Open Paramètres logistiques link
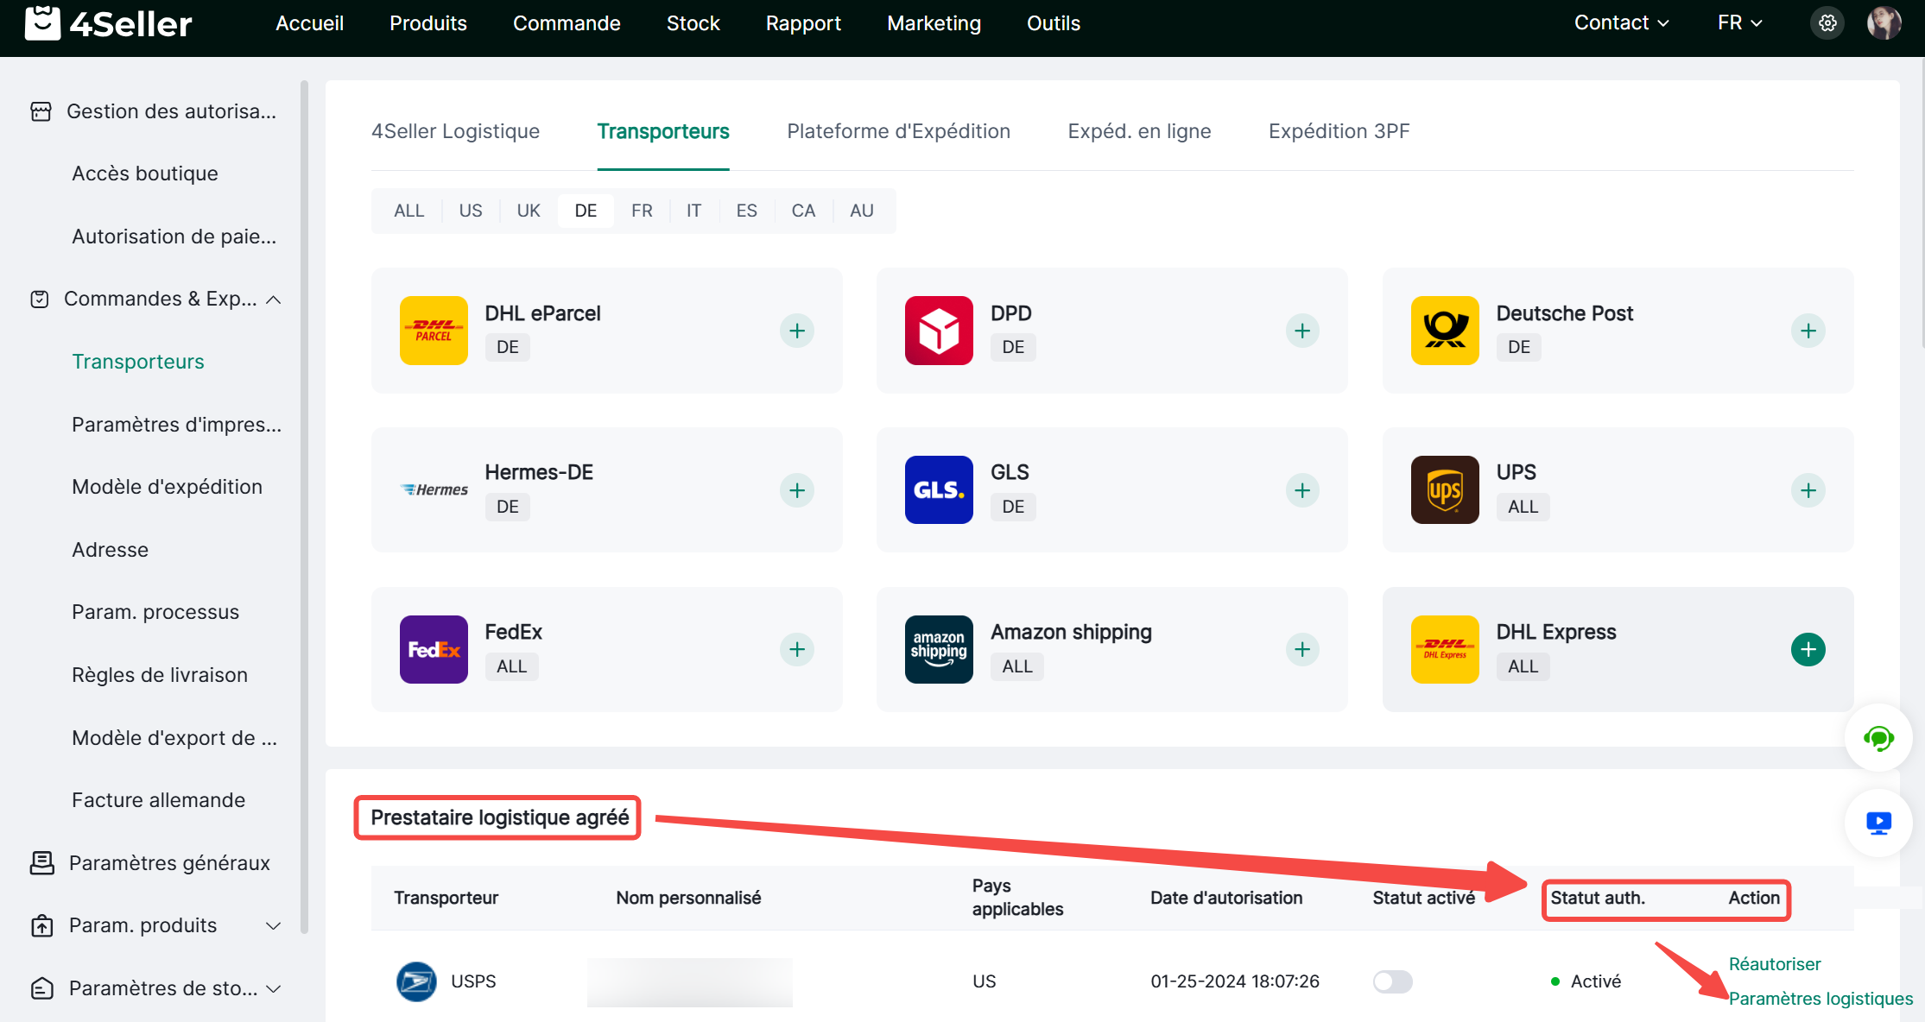 point(1820,999)
